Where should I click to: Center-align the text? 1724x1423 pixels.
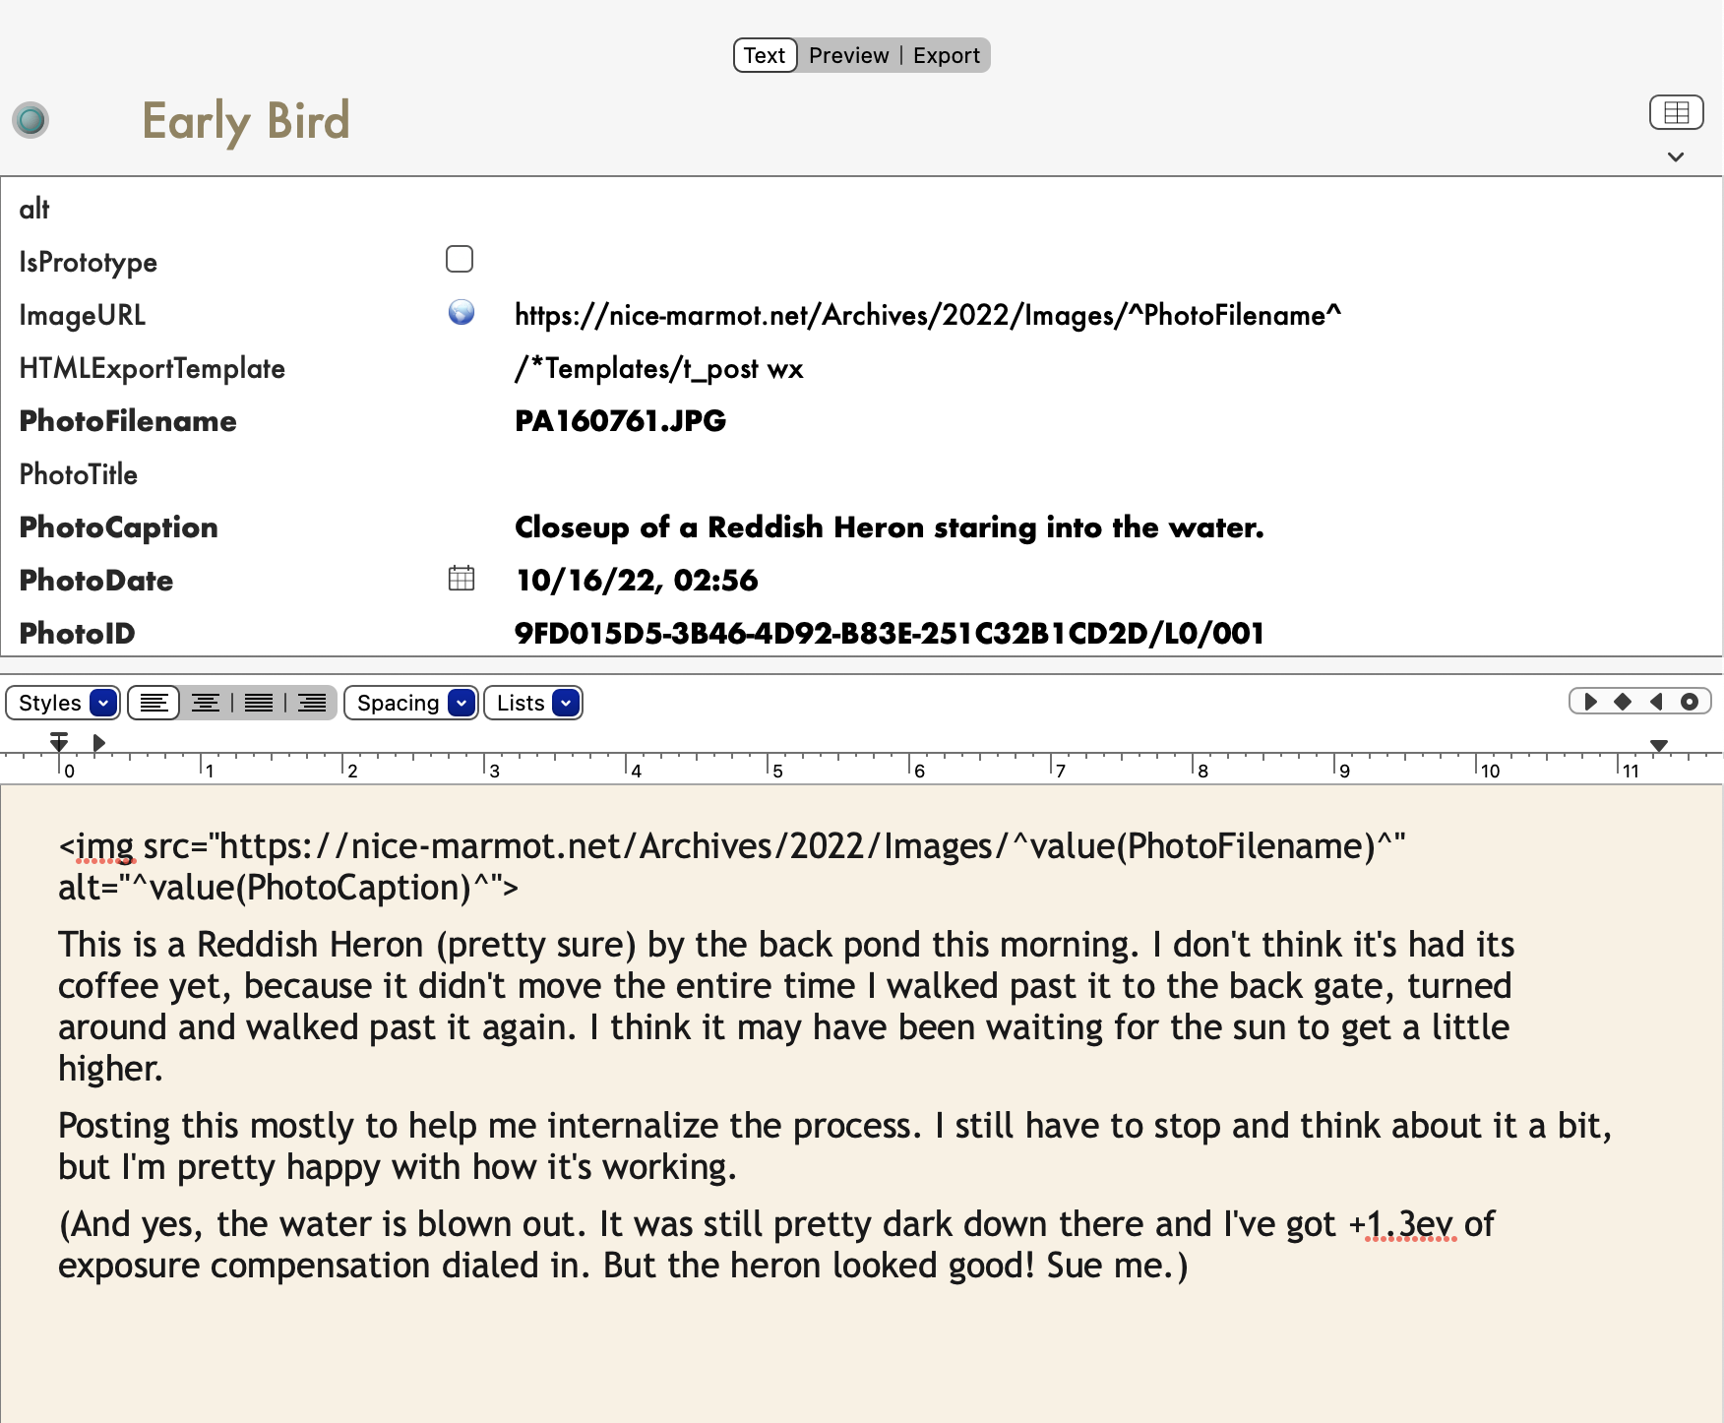point(206,703)
